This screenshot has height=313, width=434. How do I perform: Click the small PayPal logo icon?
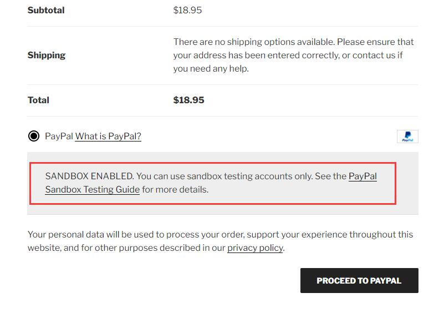point(407,137)
